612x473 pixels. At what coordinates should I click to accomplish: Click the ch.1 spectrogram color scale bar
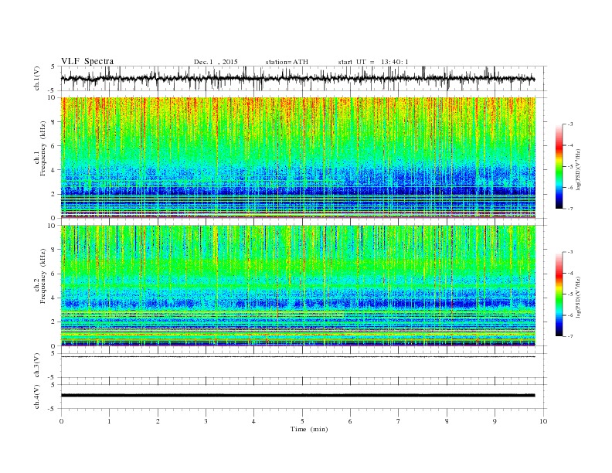point(559,166)
